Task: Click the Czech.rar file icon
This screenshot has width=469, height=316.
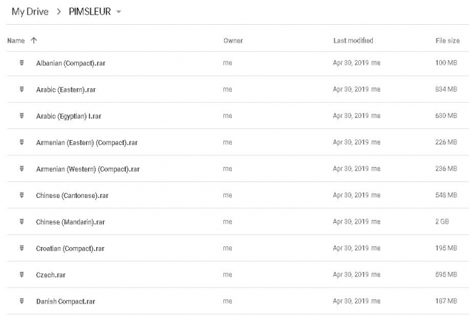Action: coord(21,275)
